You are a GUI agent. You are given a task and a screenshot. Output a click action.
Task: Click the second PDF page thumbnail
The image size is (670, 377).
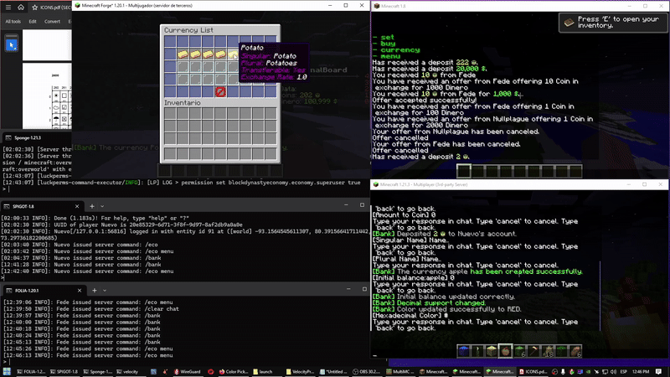click(x=47, y=96)
